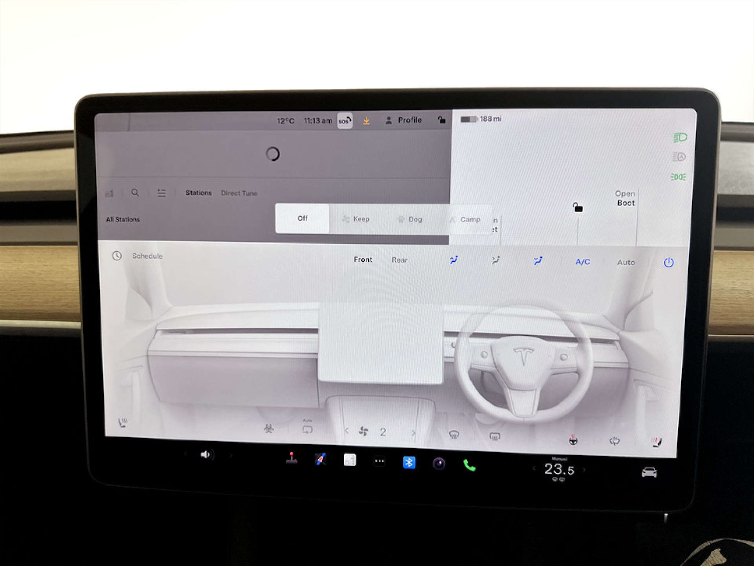Viewport: 754px width, 566px height.
Task: Toggle the A/C on
Action: [582, 262]
